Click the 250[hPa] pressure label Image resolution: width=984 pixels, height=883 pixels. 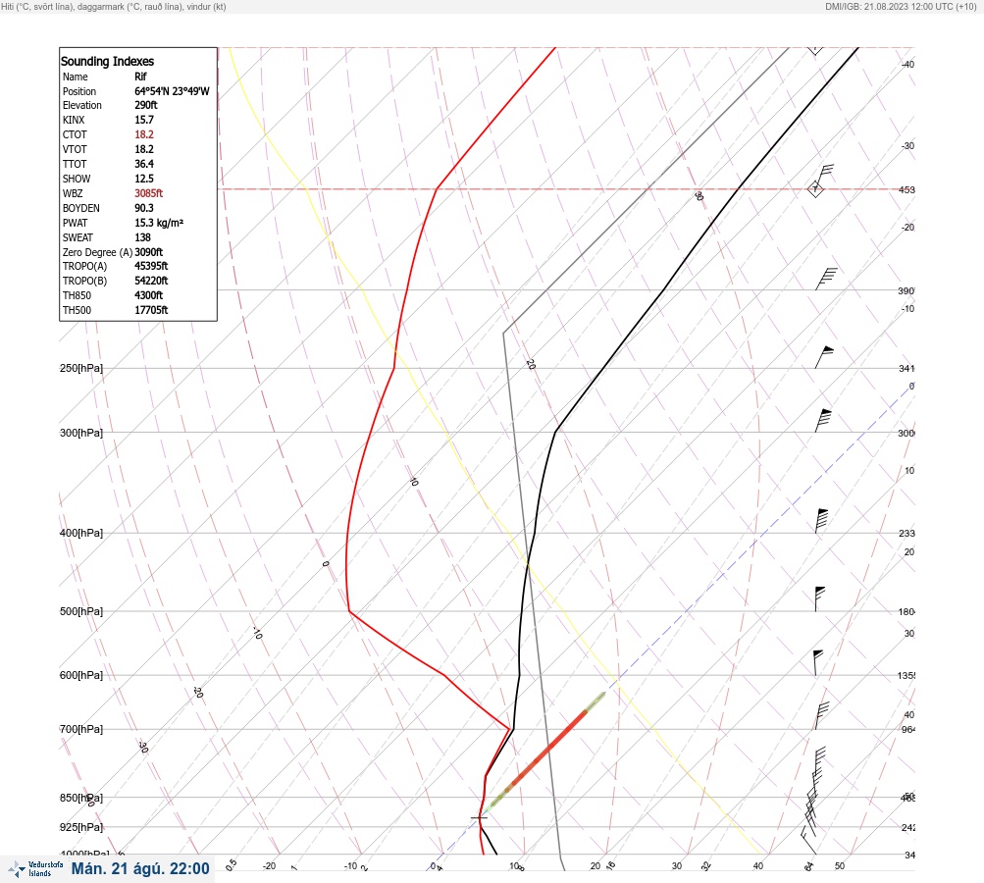point(81,368)
